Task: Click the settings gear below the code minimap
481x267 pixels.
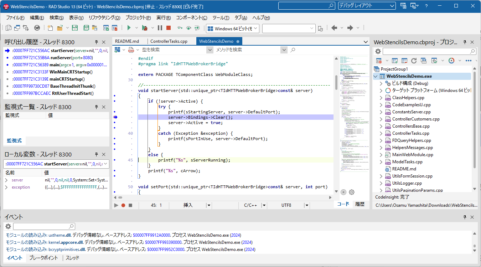Action: [352, 192]
